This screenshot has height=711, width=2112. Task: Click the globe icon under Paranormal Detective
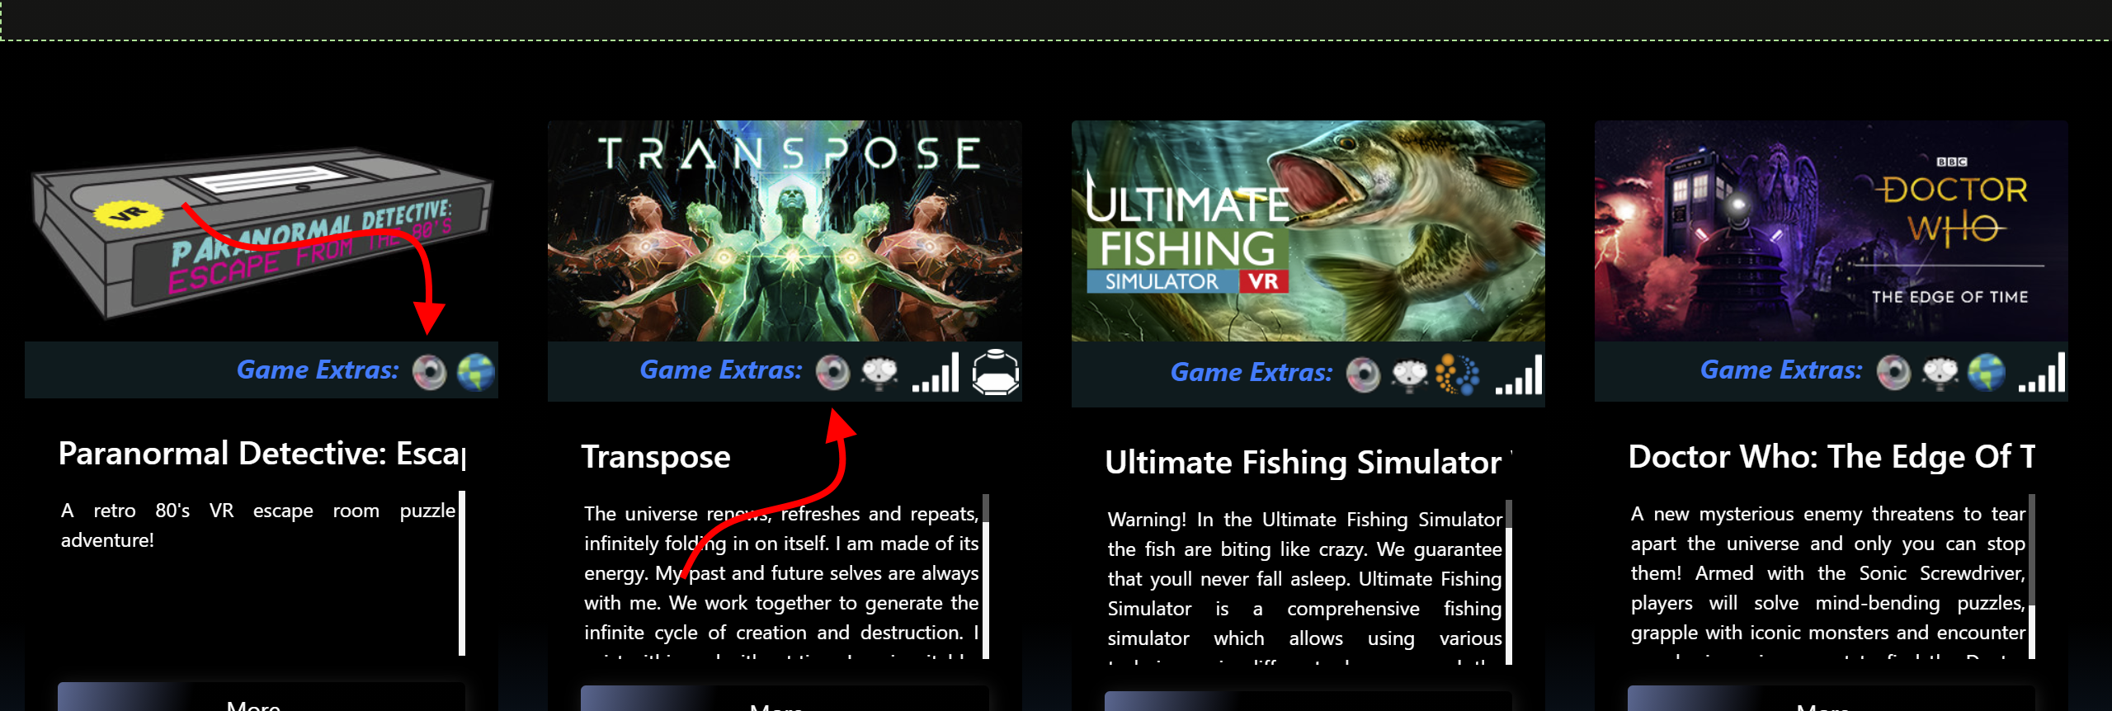476,372
